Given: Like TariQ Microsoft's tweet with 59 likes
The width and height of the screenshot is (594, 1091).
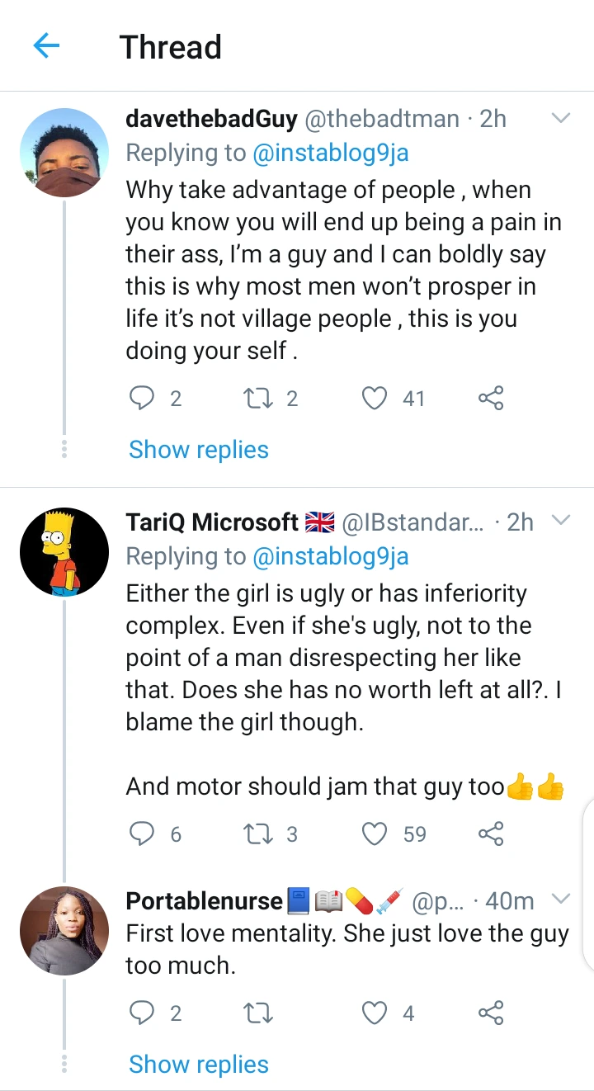Looking at the screenshot, I should pos(375,834).
